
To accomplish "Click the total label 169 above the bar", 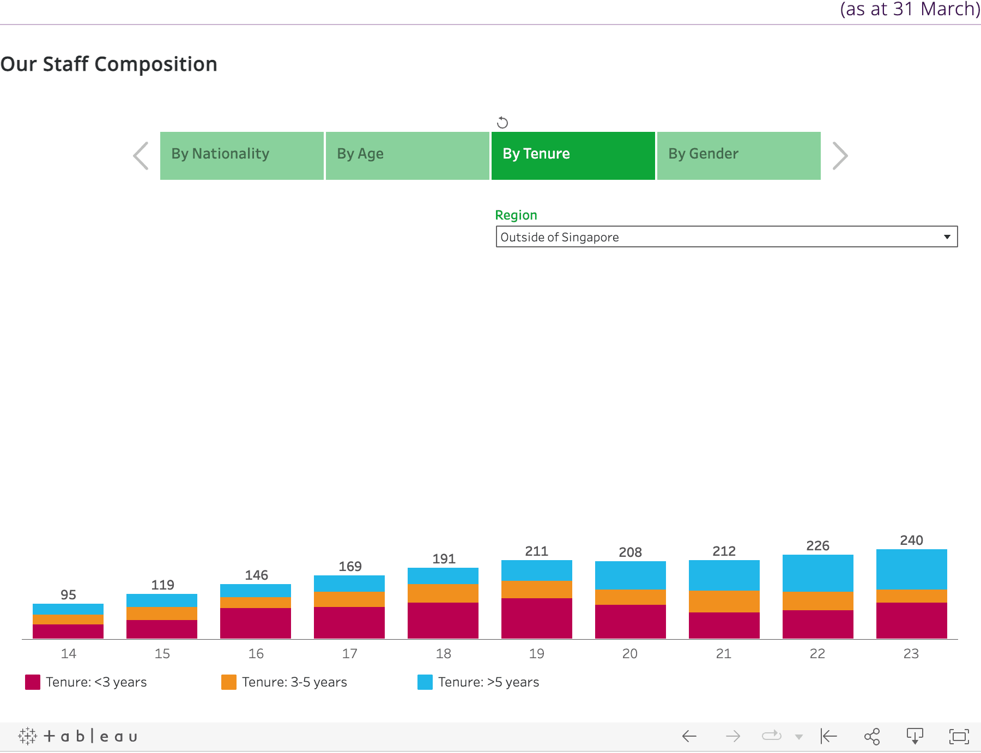I will 350,567.
